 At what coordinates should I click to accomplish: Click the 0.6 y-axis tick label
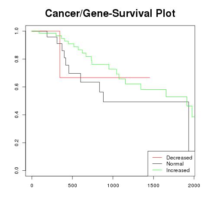tap(16, 87)
